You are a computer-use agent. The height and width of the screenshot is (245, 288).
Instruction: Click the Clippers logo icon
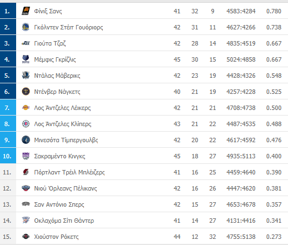[26, 124]
